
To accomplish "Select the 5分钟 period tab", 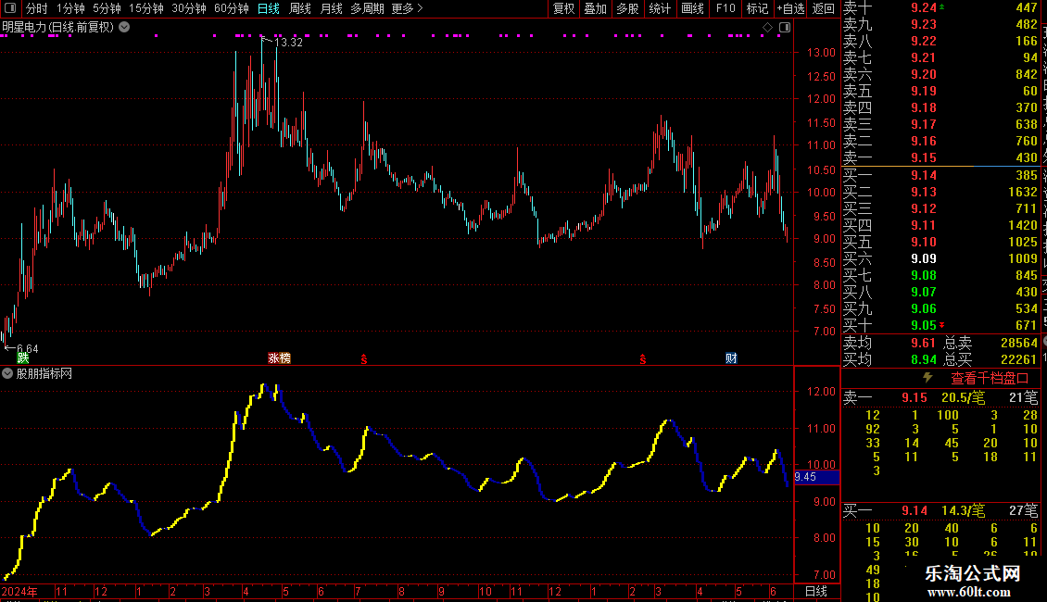I will pyautogui.click(x=107, y=8).
